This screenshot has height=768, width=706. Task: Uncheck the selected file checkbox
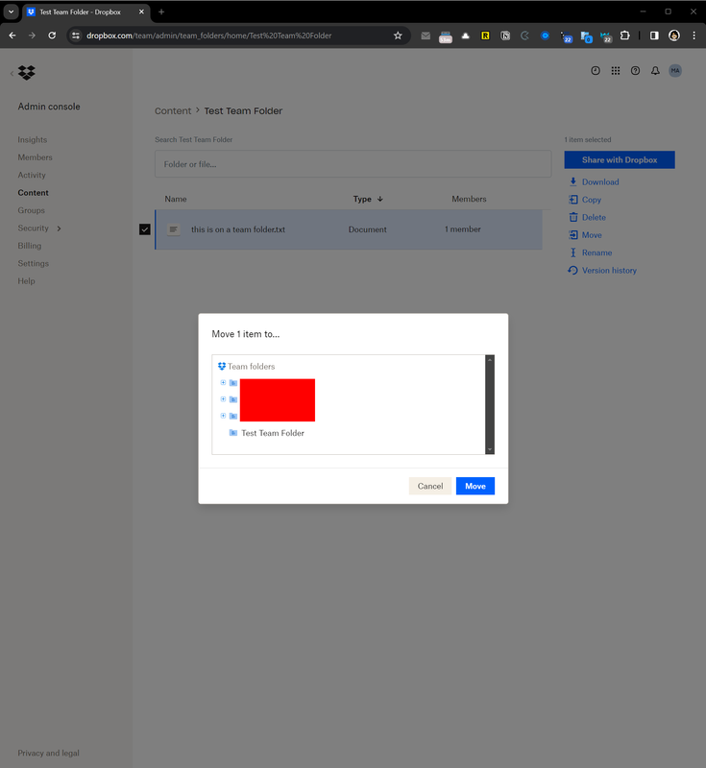pos(144,229)
